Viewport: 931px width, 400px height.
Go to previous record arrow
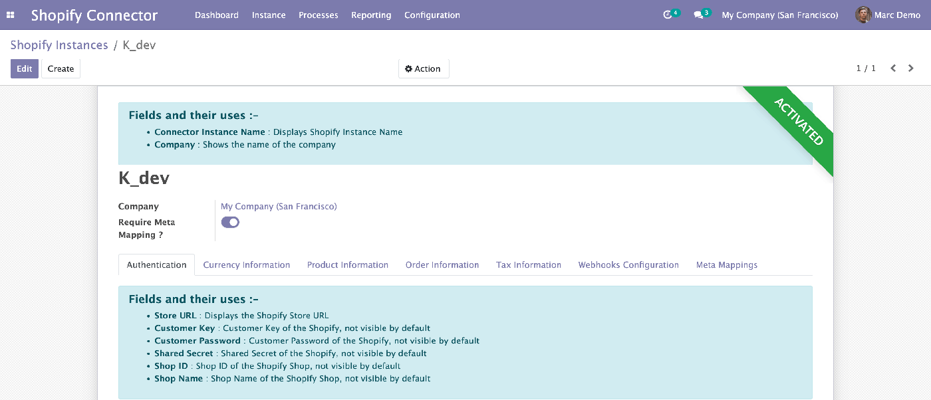point(893,68)
